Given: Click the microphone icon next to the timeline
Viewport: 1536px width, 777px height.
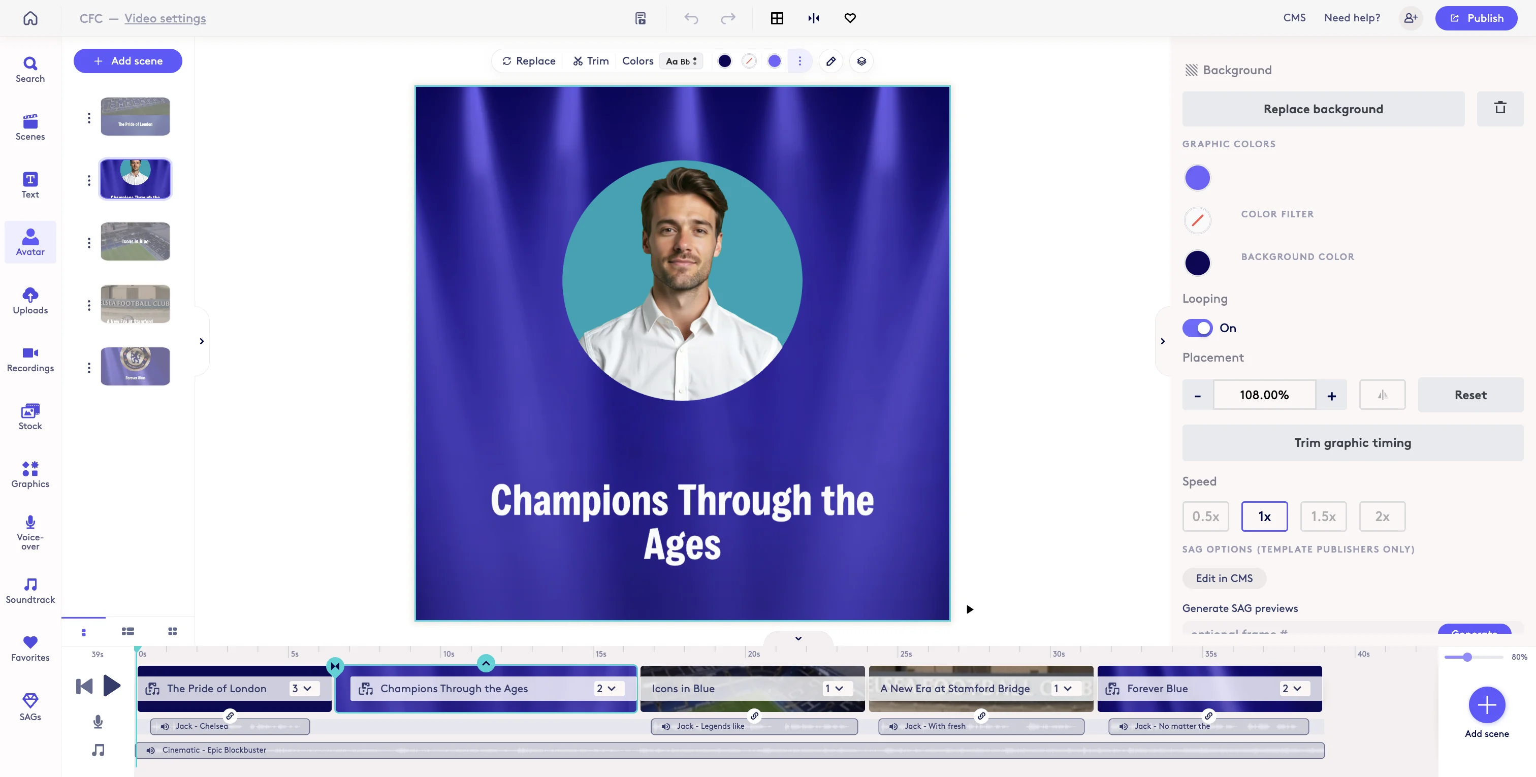Looking at the screenshot, I should [99, 722].
